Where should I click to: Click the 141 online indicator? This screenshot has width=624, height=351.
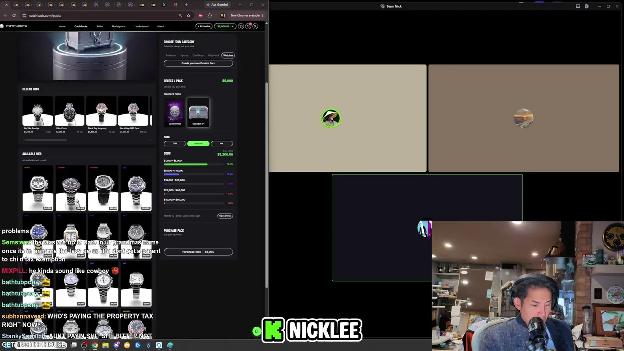click(204, 26)
